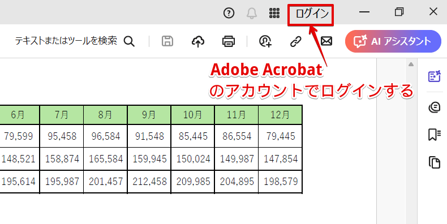Select the value 148,521
447x224 pixels.
click(x=19, y=159)
